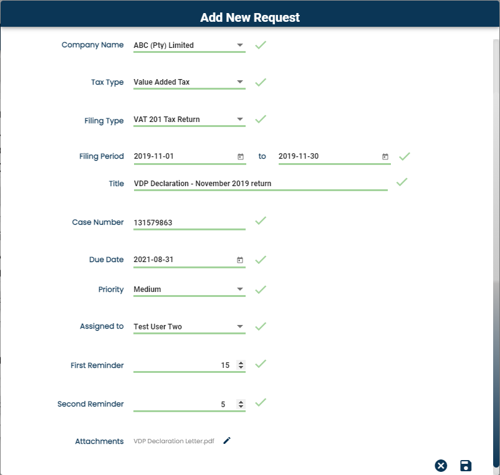Viewport: 500px width, 475px height.
Task: Click the Title input field
Action: pyautogui.click(x=261, y=184)
